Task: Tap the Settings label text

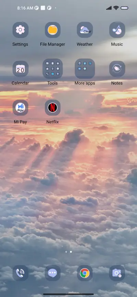Action: point(20,44)
